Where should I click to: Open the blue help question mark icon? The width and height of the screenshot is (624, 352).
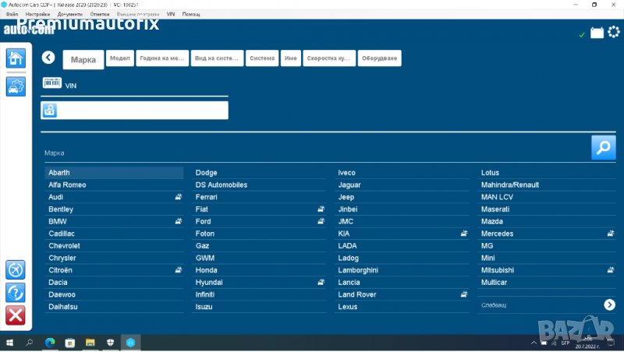(x=16, y=293)
